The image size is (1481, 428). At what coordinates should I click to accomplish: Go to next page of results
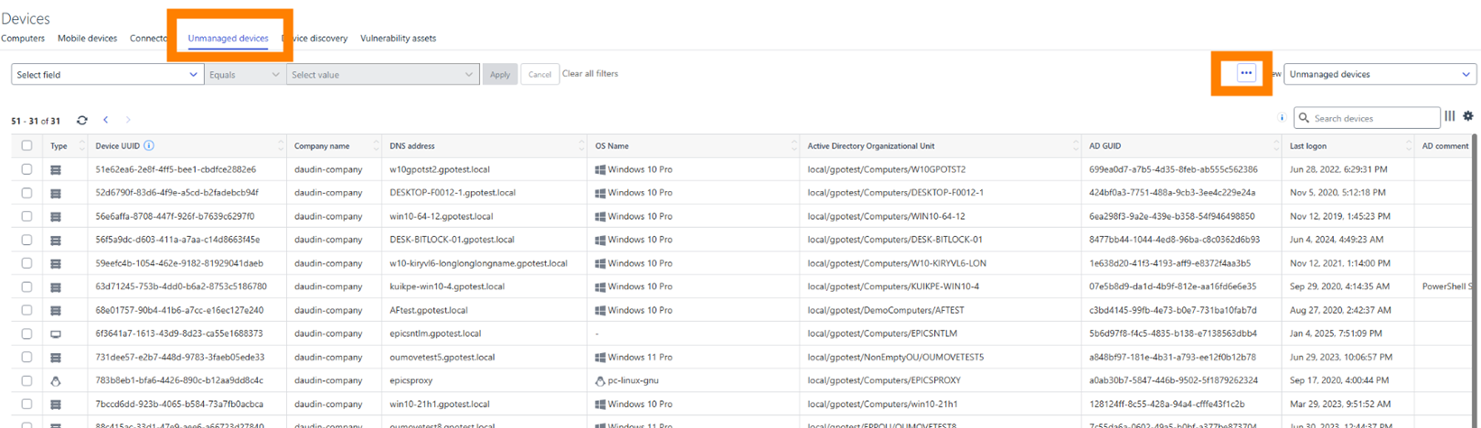click(128, 120)
